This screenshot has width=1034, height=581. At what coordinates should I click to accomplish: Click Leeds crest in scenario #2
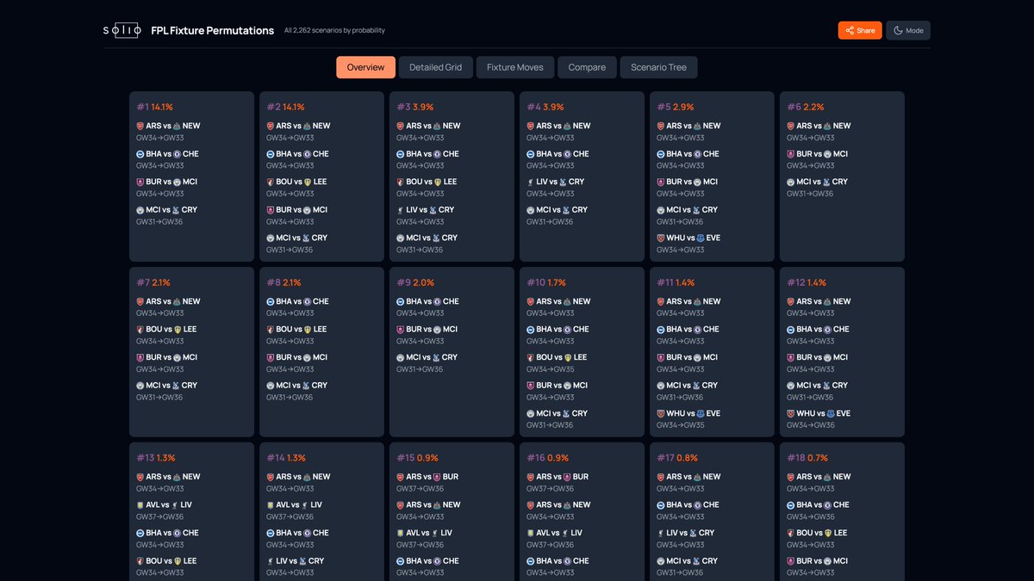(307, 182)
